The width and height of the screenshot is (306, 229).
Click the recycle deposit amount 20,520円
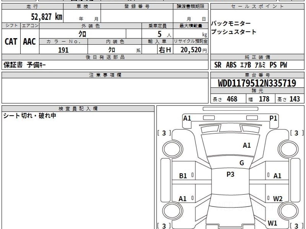(x=194, y=50)
